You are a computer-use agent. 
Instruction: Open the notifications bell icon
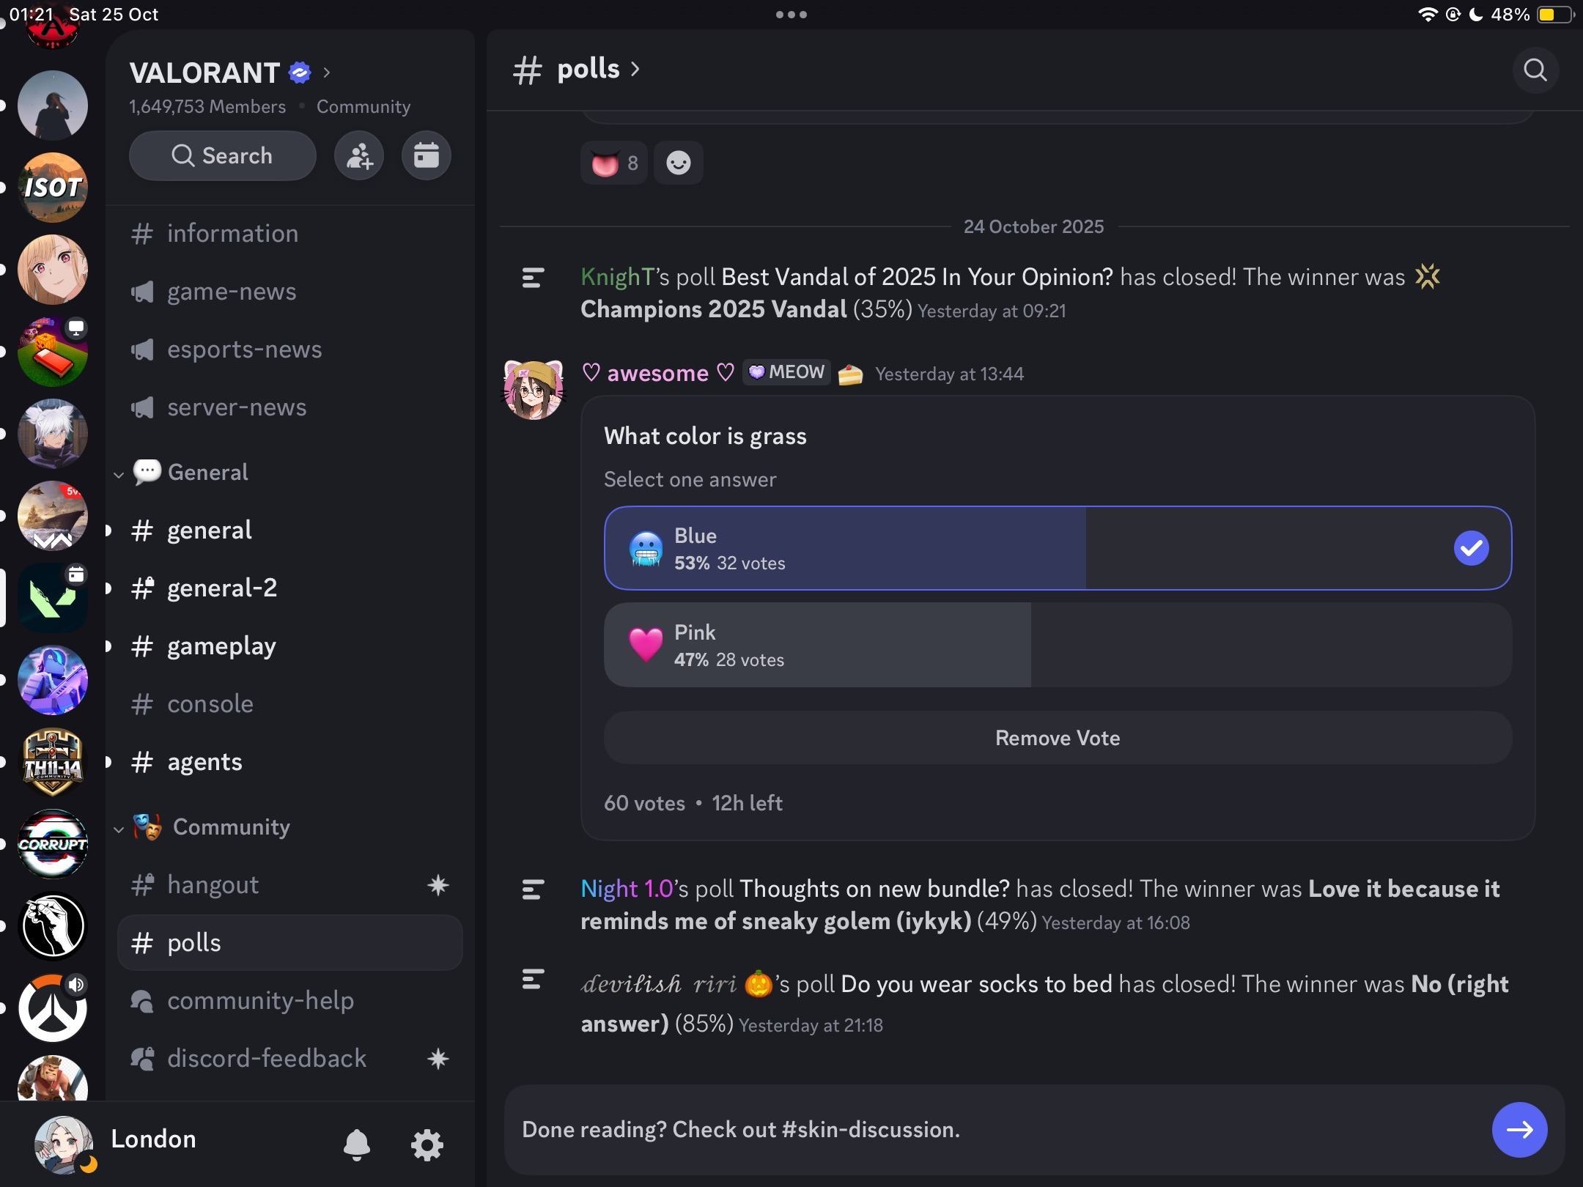[x=357, y=1143]
